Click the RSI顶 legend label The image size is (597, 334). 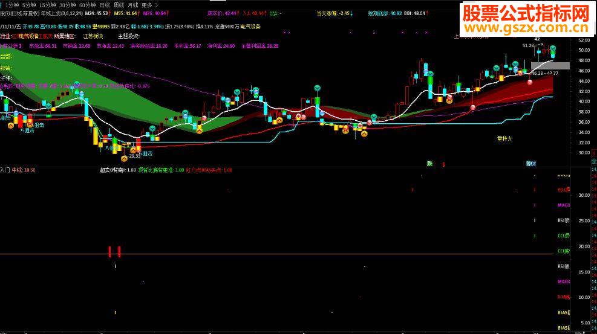point(564,220)
